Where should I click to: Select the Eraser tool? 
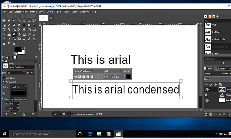coord(4,39)
